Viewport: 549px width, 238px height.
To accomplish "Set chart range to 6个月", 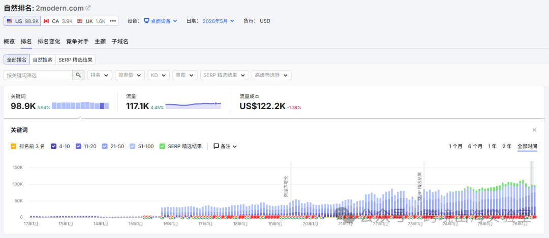I will [x=475, y=146].
